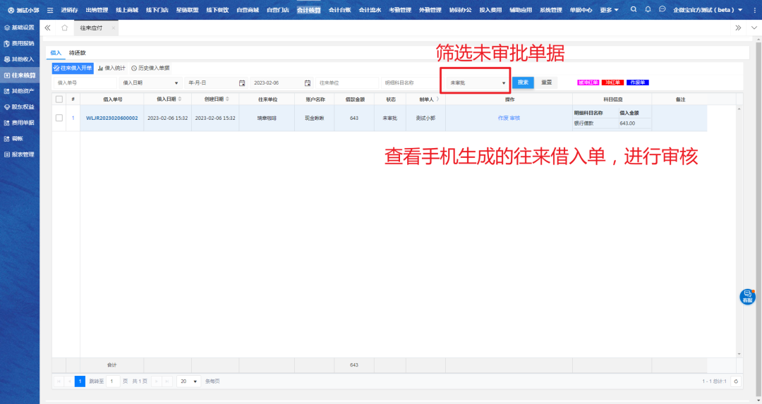Viewport: 762px width, 404px height.
Task: Open calendar picker for the 2023-02-06 date field
Action: point(308,82)
